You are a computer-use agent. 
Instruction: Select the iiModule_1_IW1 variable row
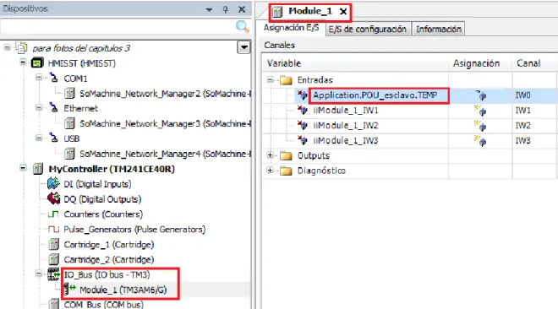tap(346, 111)
